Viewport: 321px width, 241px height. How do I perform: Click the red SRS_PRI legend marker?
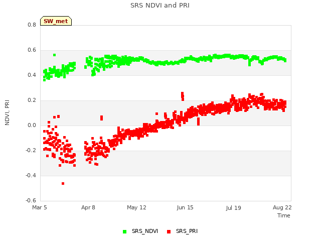(x=169, y=231)
